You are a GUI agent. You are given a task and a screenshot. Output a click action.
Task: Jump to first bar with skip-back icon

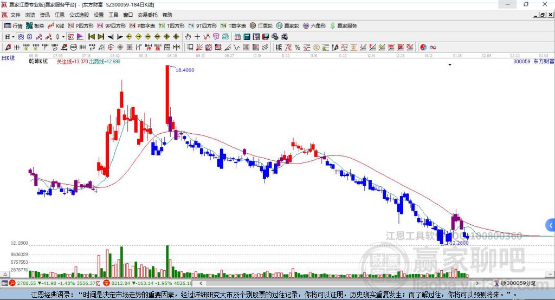[92, 37]
